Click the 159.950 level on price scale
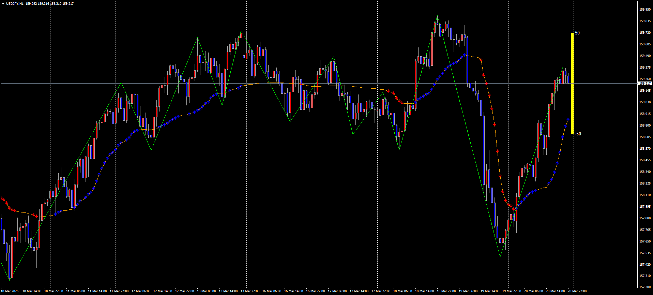Screen dimensions: 653x295 coord(644,10)
